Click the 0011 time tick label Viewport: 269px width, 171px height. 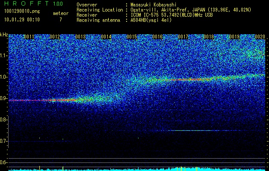point(29,37)
